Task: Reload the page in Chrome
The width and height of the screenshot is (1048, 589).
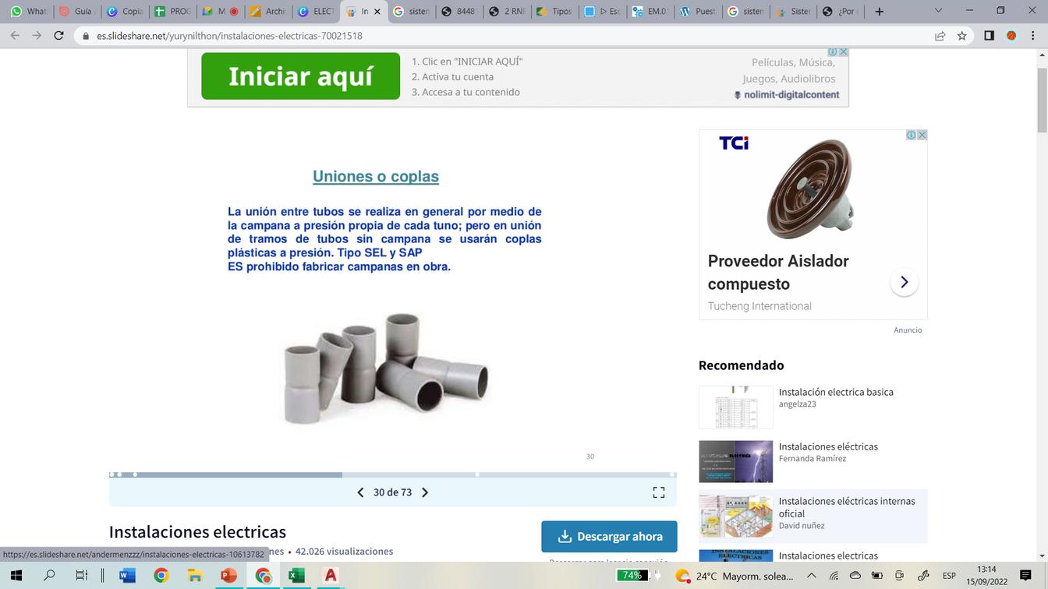Action: click(x=58, y=36)
